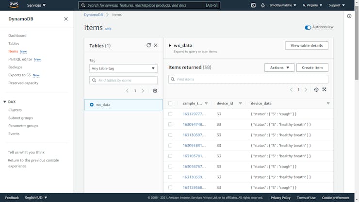Screen dimensions: 359x202
Task: Click the Tell us what you think link
Action: coord(26,152)
